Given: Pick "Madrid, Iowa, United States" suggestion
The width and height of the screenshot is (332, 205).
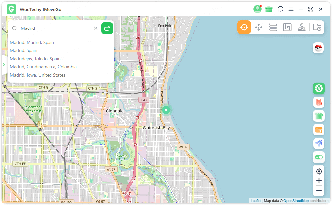Looking at the screenshot, I should point(37,75).
